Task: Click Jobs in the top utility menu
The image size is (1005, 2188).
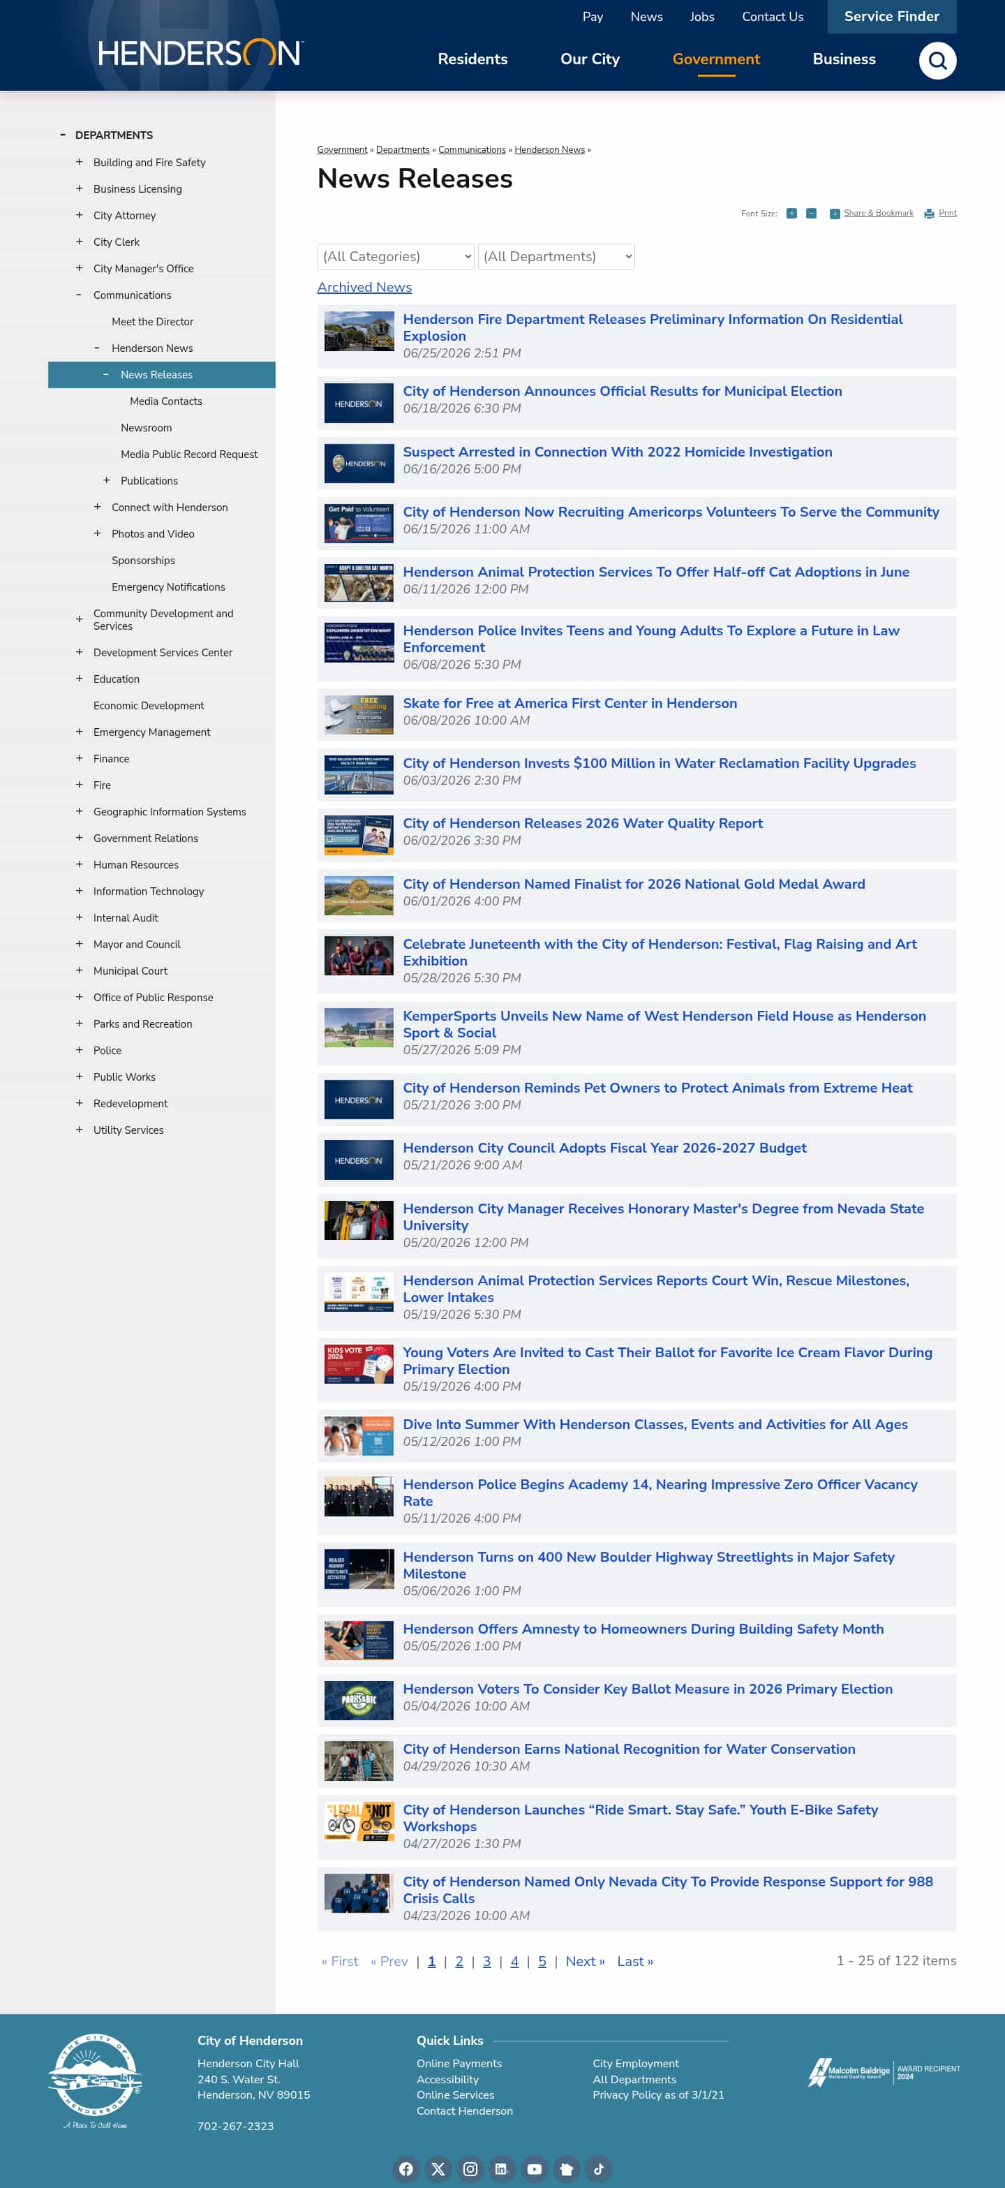Action: tap(702, 17)
